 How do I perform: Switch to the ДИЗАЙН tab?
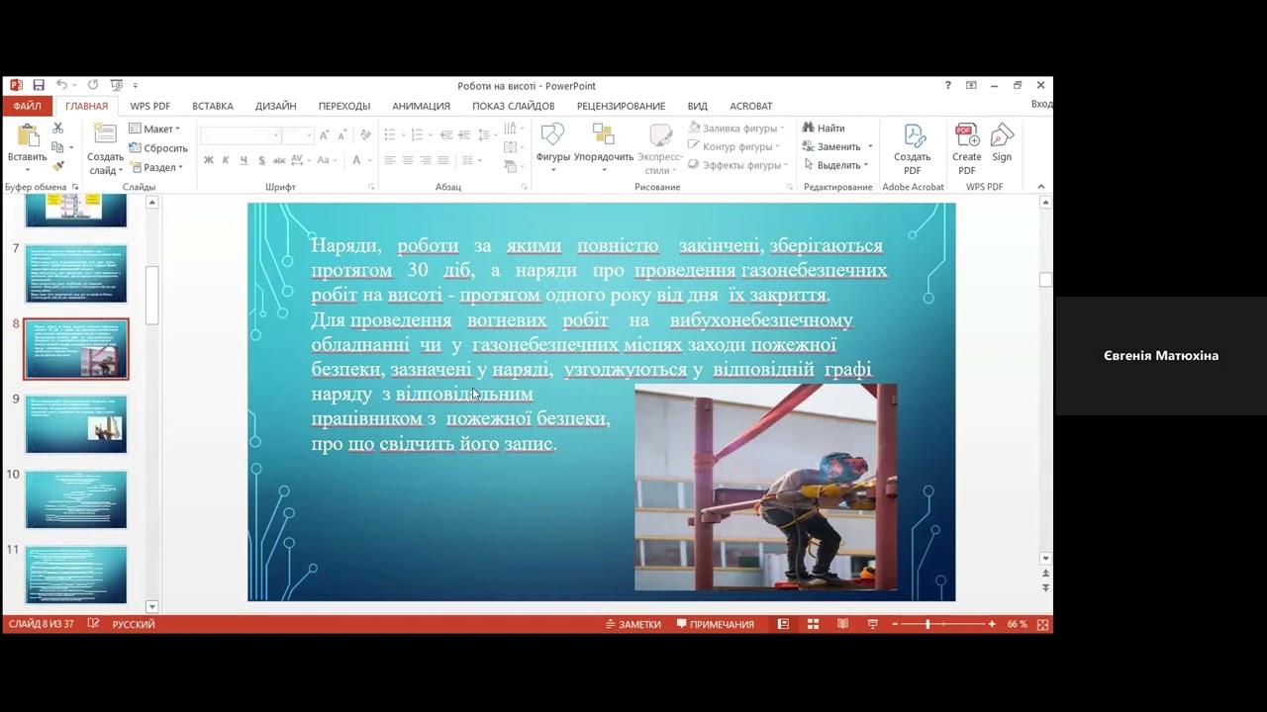point(275,106)
